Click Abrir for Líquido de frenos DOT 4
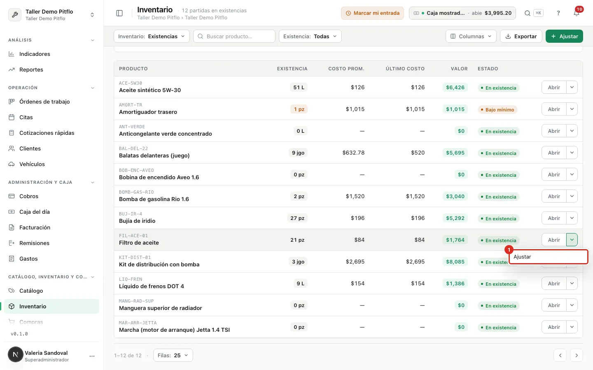593x370 pixels. click(554, 283)
